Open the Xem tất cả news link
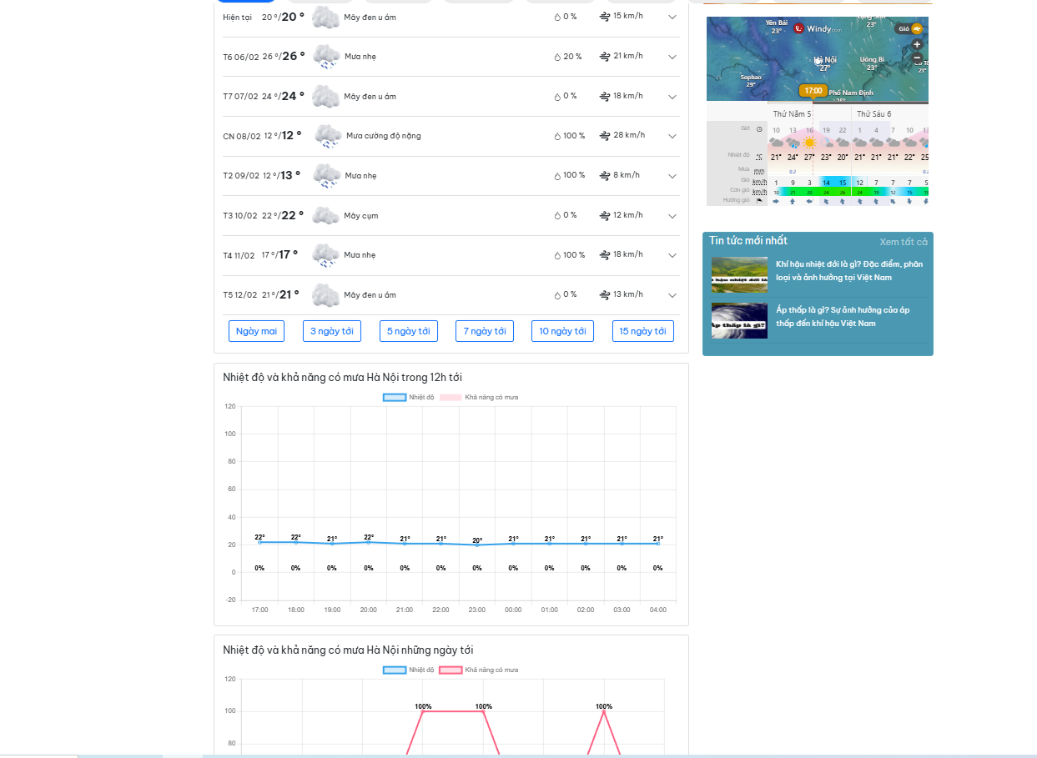 903,242
